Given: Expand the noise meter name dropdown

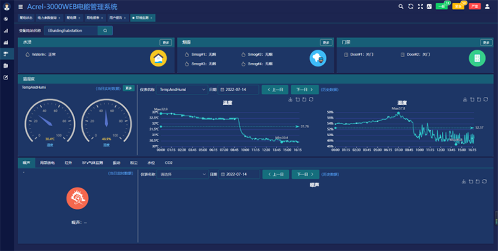Looking at the screenshot, I should pos(182,175).
